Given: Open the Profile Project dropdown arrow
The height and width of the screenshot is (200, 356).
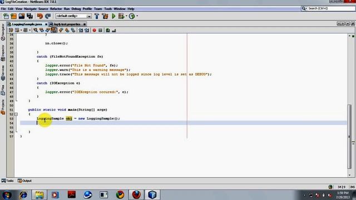Looking at the screenshot, I should click(137, 16).
